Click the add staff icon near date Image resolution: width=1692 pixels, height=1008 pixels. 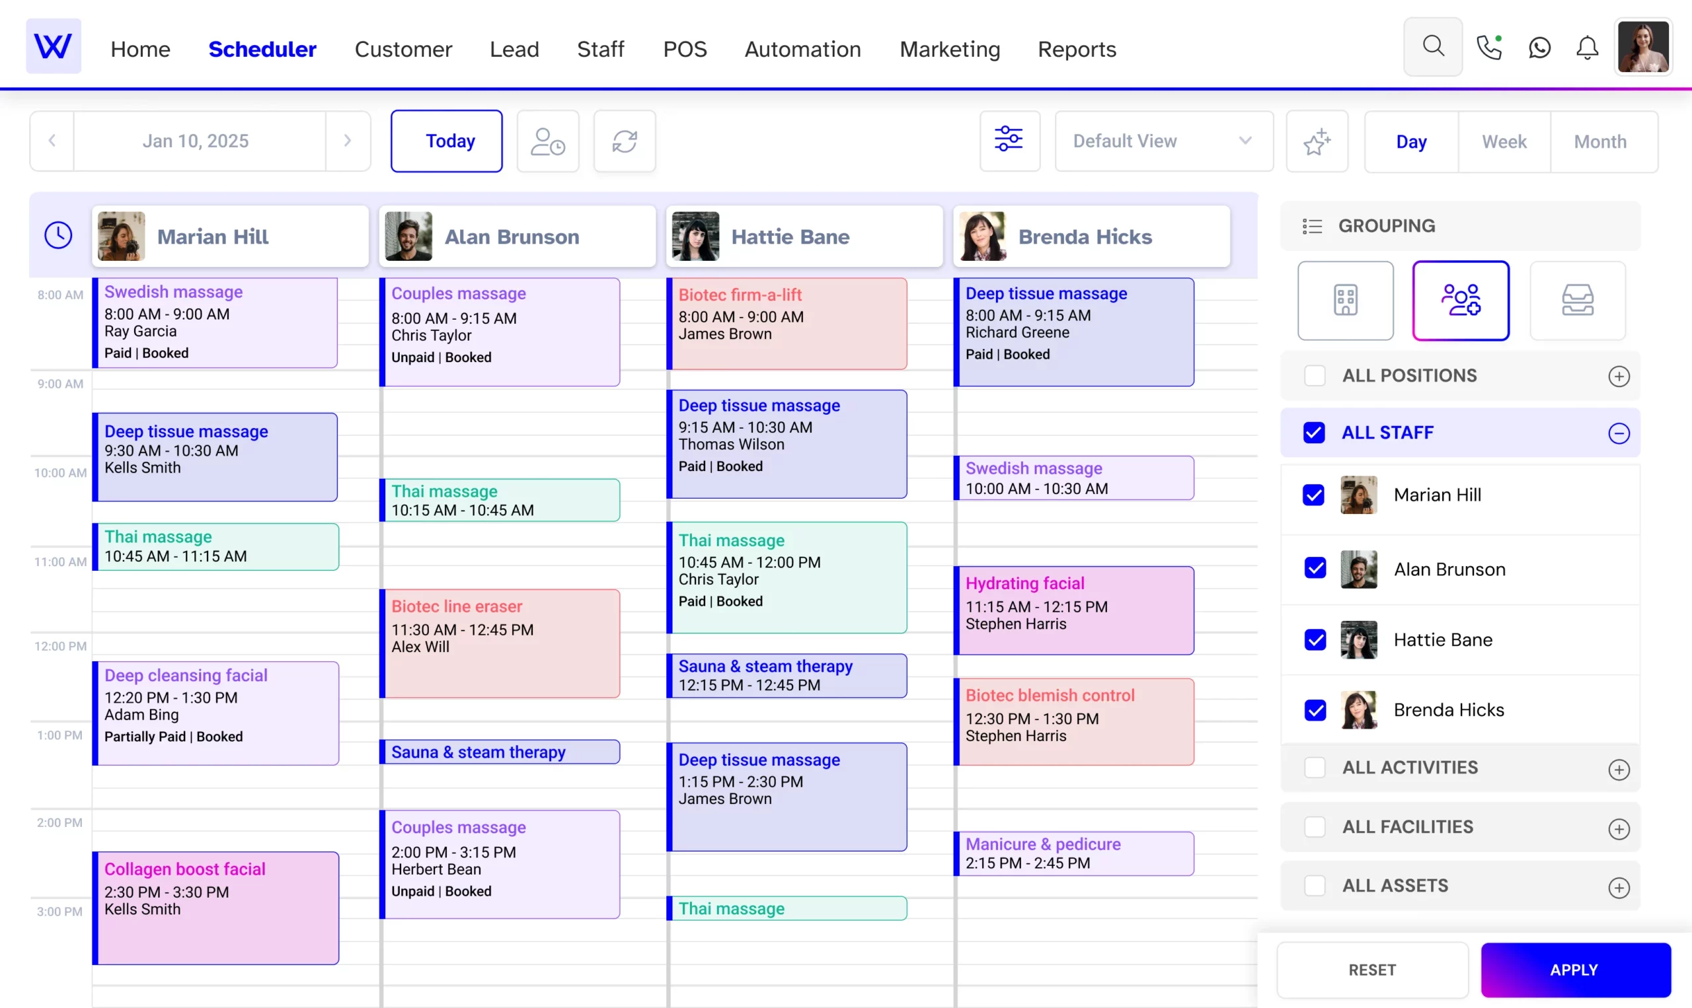pyautogui.click(x=549, y=141)
